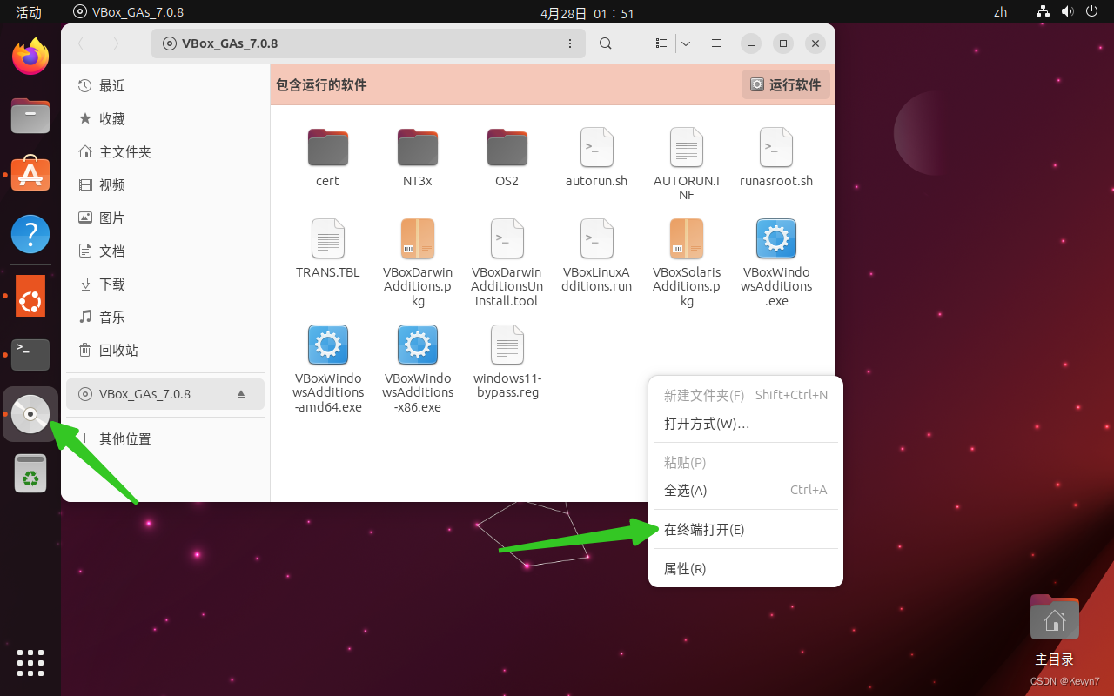
Task: Open Terminal from the dock
Action: 30,355
